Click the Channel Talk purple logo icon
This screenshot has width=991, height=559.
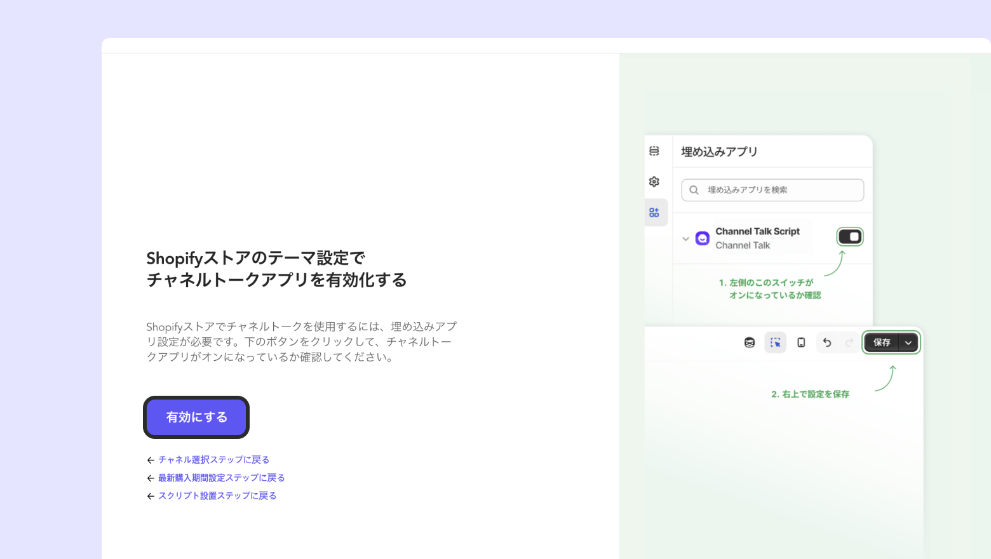point(703,238)
